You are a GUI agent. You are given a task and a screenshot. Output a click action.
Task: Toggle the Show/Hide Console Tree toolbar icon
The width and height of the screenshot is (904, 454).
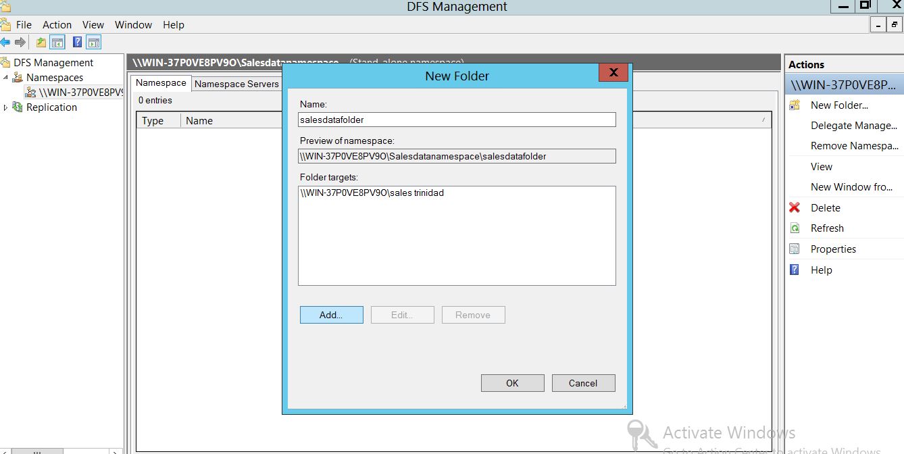coord(58,43)
